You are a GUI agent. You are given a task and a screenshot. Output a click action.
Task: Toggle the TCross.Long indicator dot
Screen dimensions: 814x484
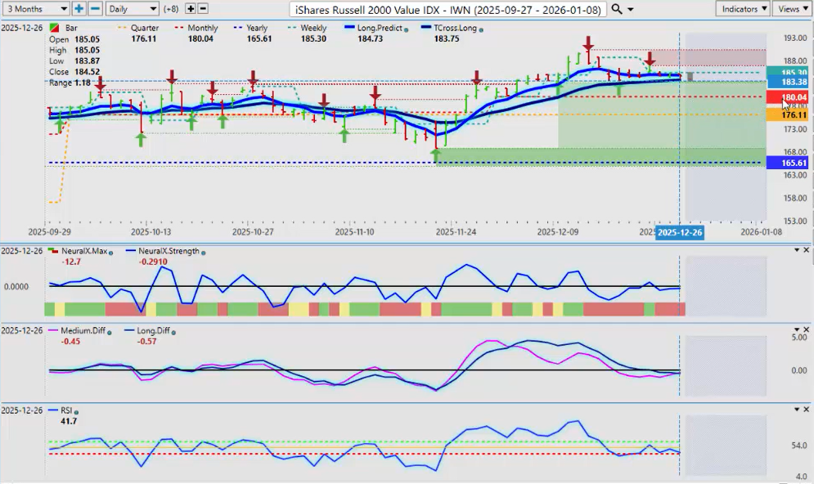(x=480, y=29)
